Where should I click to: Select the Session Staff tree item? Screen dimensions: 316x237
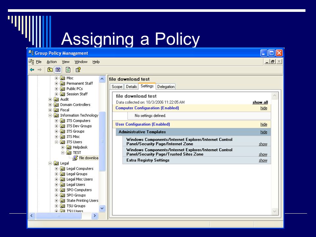[77, 94]
